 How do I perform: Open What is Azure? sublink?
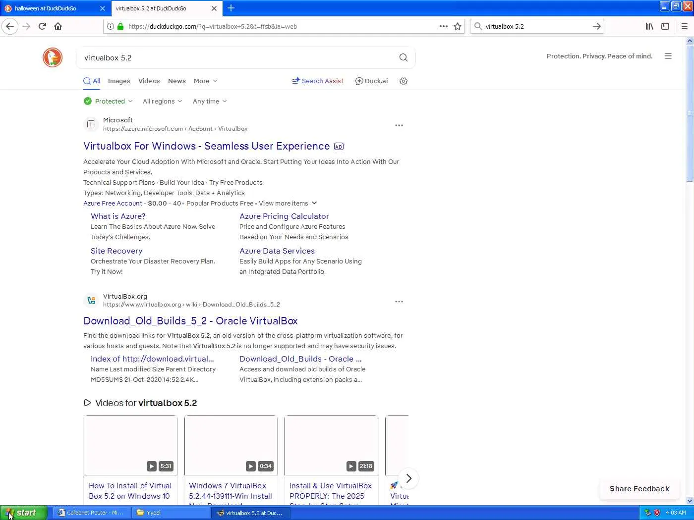pyautogui.click(x=118, y=216)
